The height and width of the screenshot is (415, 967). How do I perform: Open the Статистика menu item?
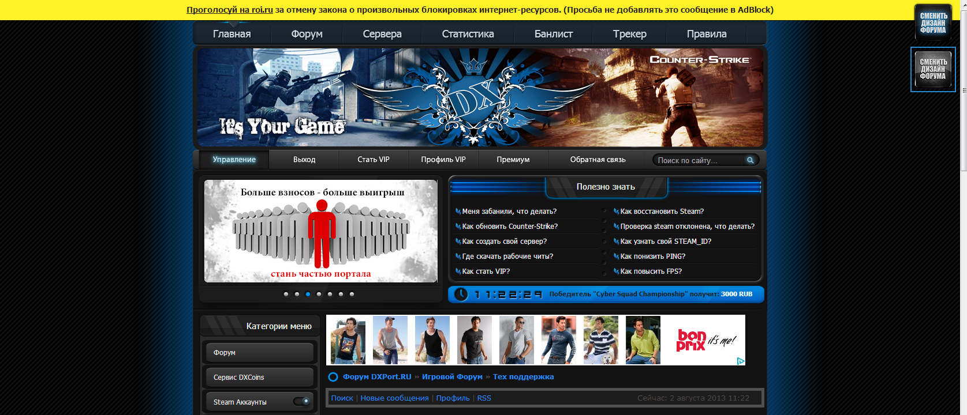pos(468,34)
